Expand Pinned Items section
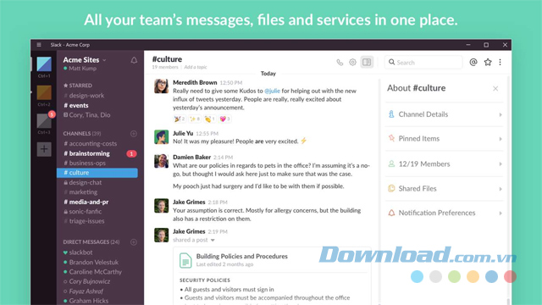 (444, 139)
